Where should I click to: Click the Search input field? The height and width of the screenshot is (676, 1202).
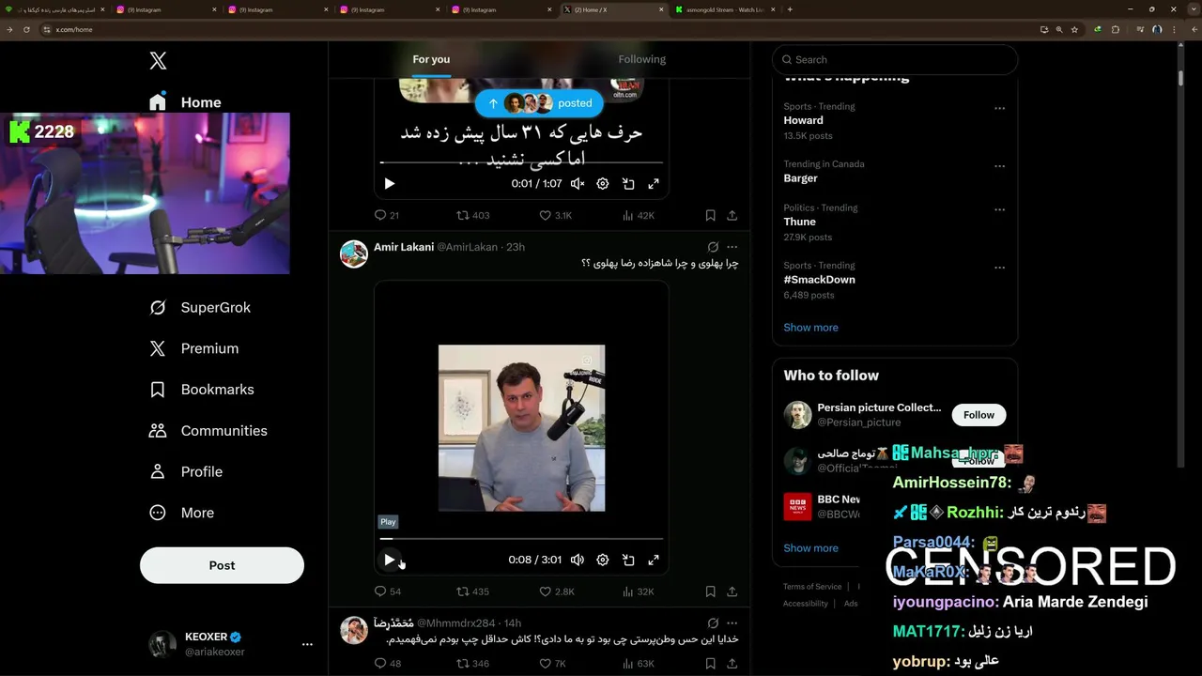(895, 59)
